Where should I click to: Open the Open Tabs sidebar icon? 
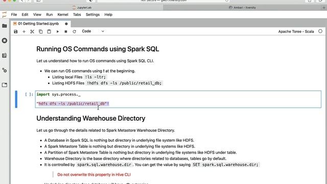5,85
